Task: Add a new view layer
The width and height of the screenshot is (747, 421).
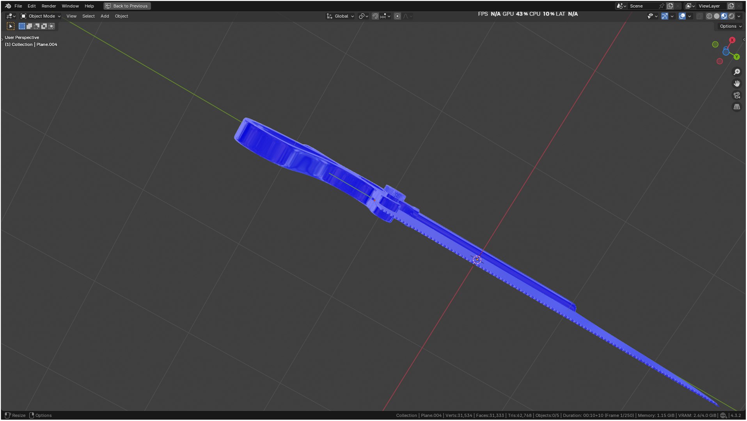Action: point(731,6)
